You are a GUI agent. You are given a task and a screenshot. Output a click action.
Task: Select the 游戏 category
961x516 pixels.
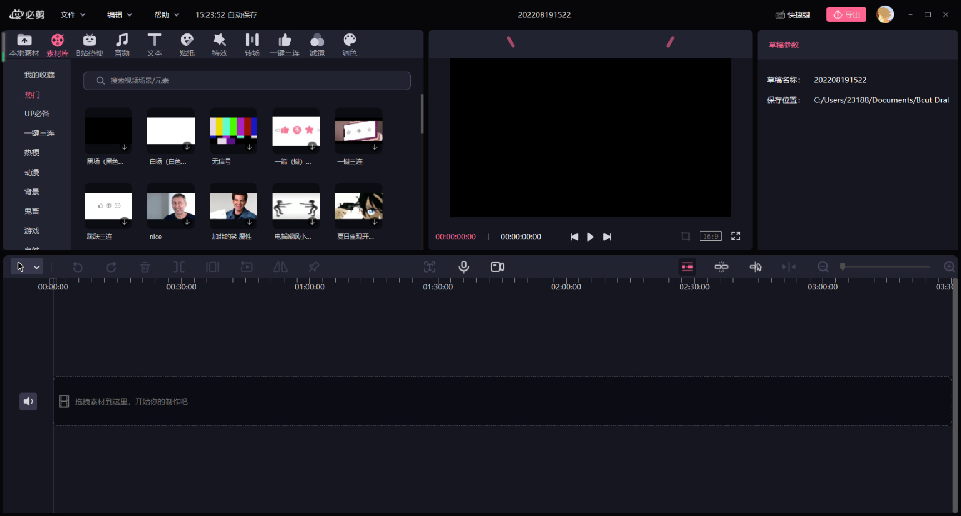tap(32, 230)
